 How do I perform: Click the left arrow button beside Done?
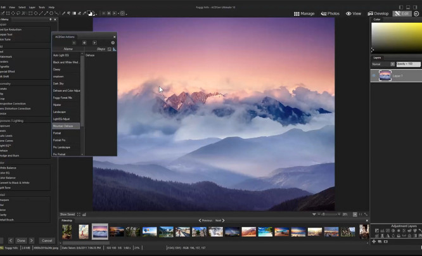[11, 241]
